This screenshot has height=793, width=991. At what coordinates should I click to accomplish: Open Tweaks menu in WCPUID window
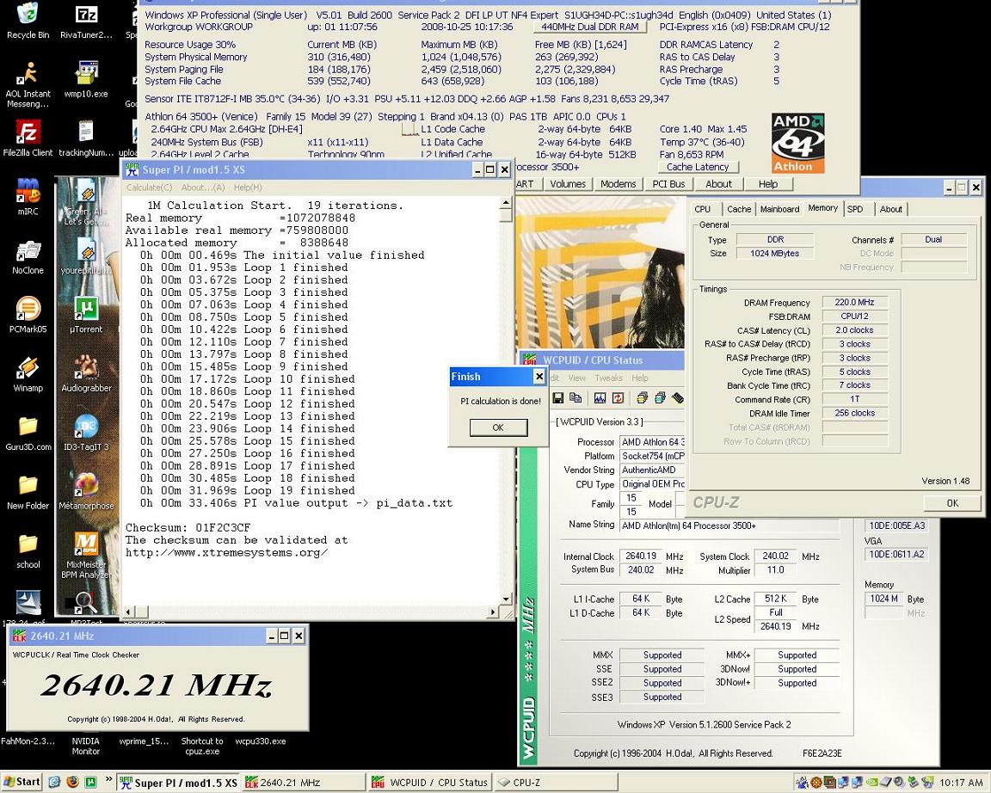609,378
